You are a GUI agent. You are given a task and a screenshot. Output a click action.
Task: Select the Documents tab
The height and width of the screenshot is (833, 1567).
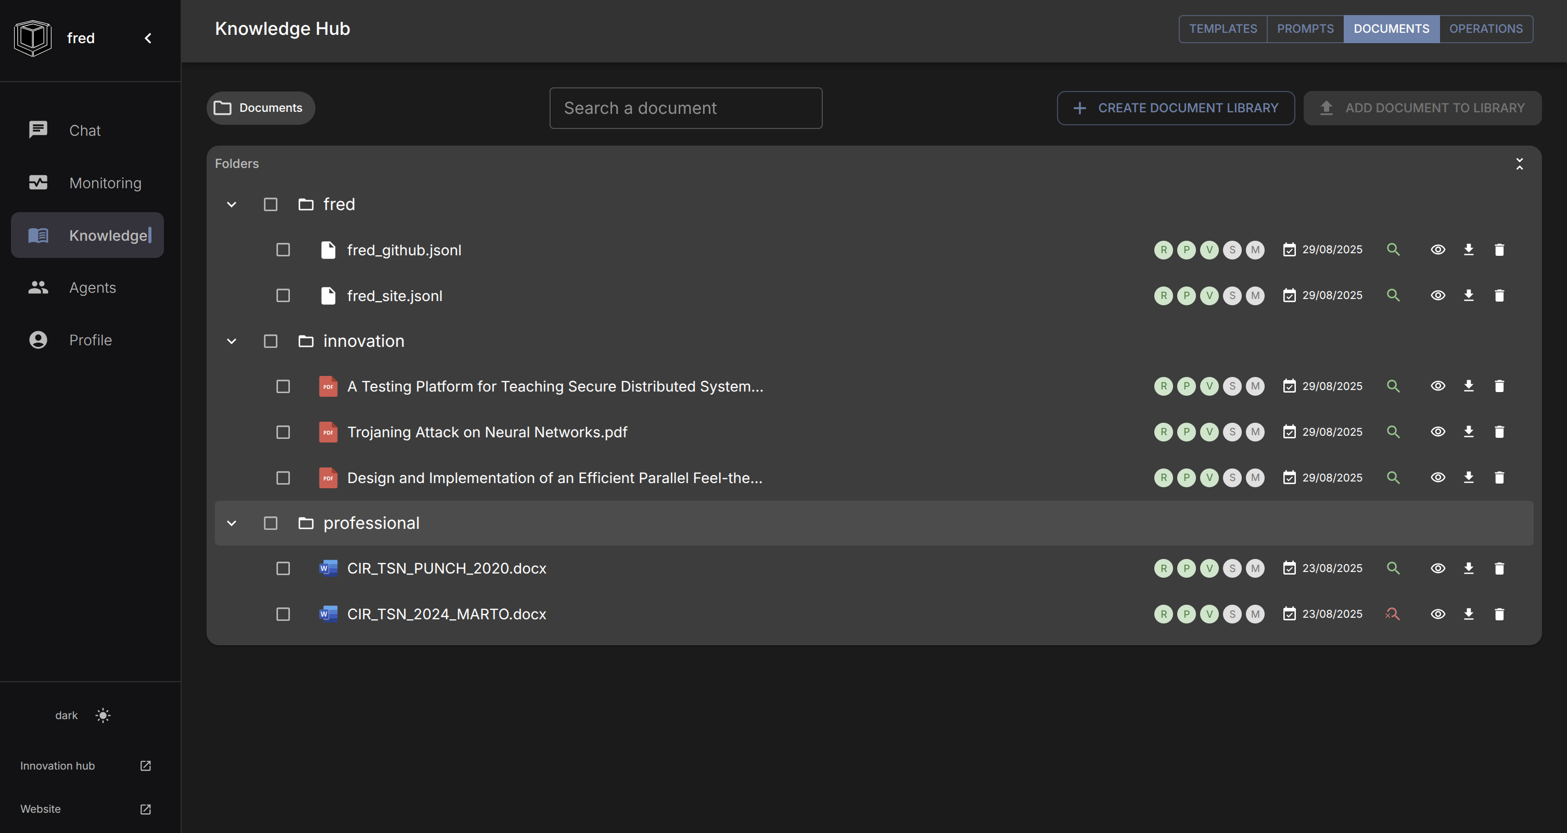coord(1391,29)
